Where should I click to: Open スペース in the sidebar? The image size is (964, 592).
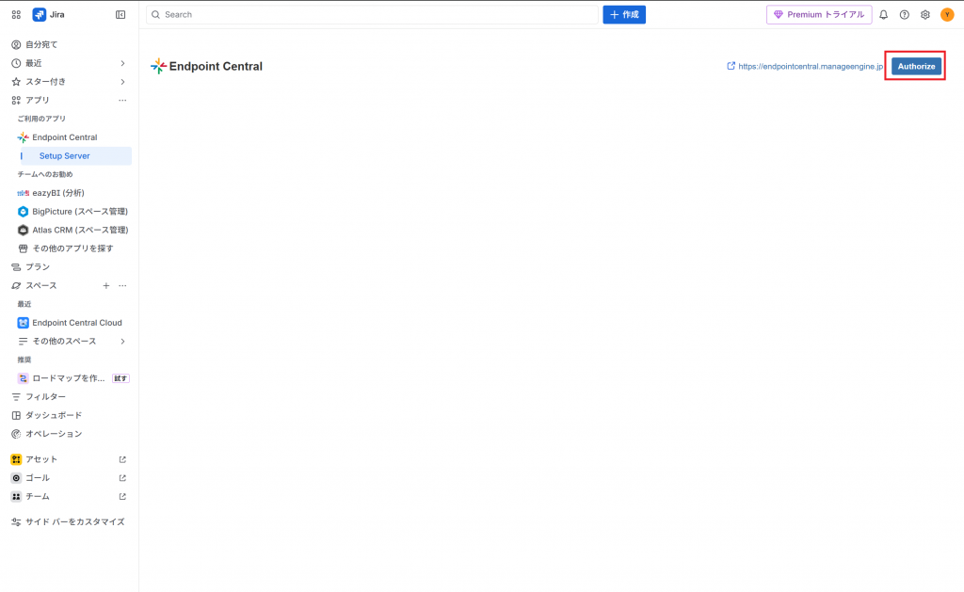(x=40, y=285)
